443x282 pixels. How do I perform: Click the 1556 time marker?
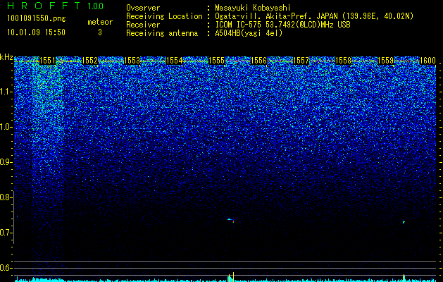point(259,61)
